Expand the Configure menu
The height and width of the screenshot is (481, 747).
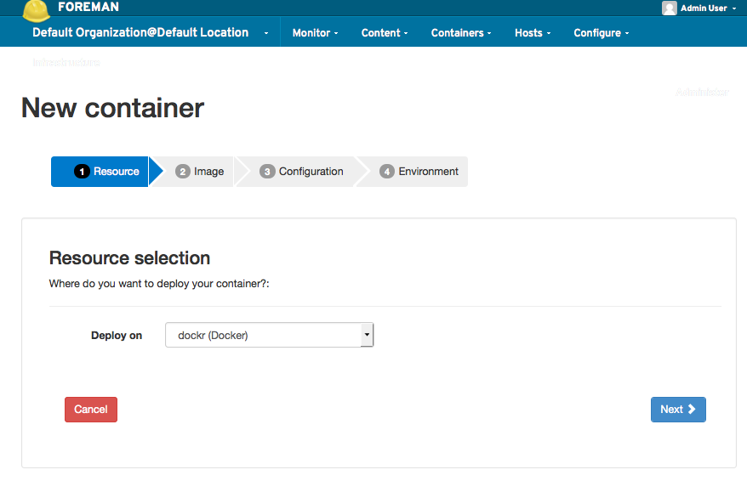601,33
